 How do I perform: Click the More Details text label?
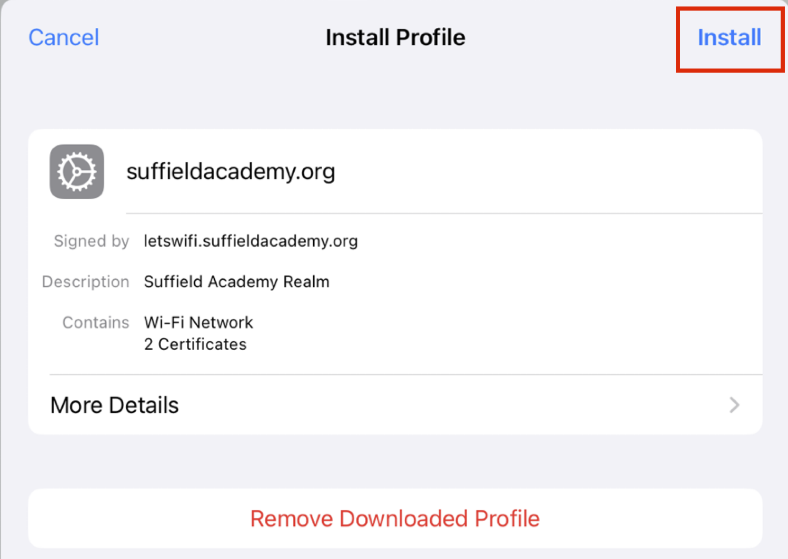[x=114, y=405]
